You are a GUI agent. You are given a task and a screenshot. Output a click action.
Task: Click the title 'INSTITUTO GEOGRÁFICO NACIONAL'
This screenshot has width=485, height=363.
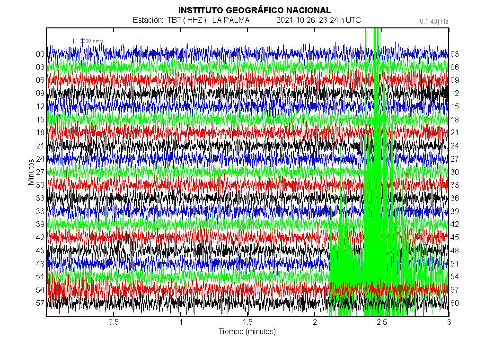pyautogui.click(x=254, y=10)
